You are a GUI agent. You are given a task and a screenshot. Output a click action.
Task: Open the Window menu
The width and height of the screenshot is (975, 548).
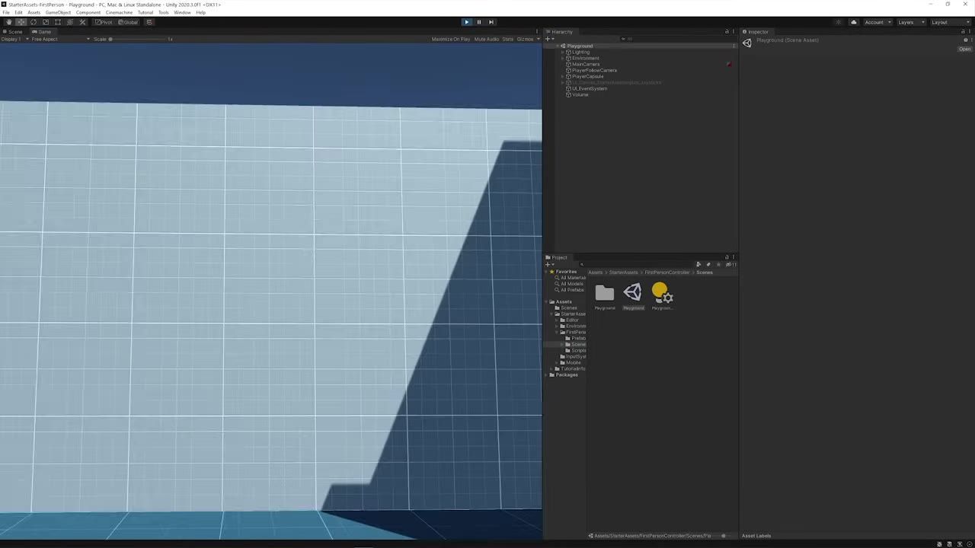(182, 12)
